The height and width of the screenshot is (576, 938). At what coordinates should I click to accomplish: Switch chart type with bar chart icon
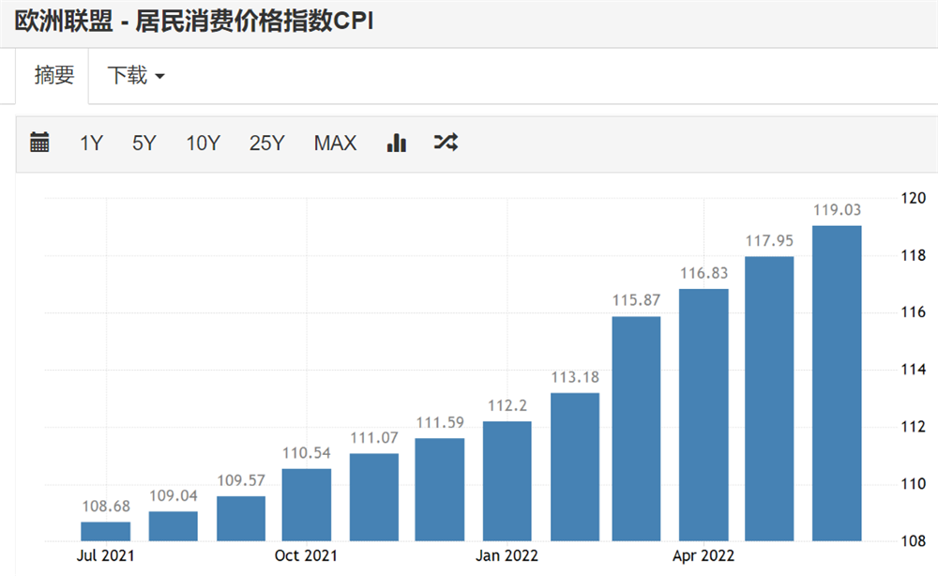(x=397, y=143)
